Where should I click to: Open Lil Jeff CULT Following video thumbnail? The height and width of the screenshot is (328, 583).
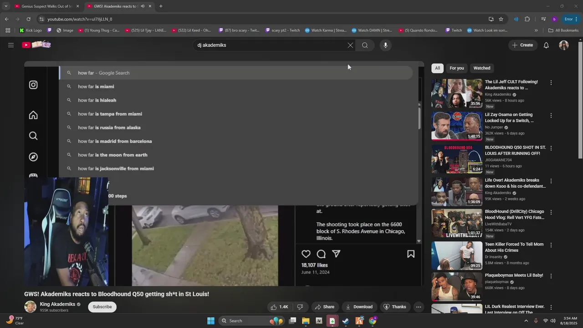pos(457,93)
